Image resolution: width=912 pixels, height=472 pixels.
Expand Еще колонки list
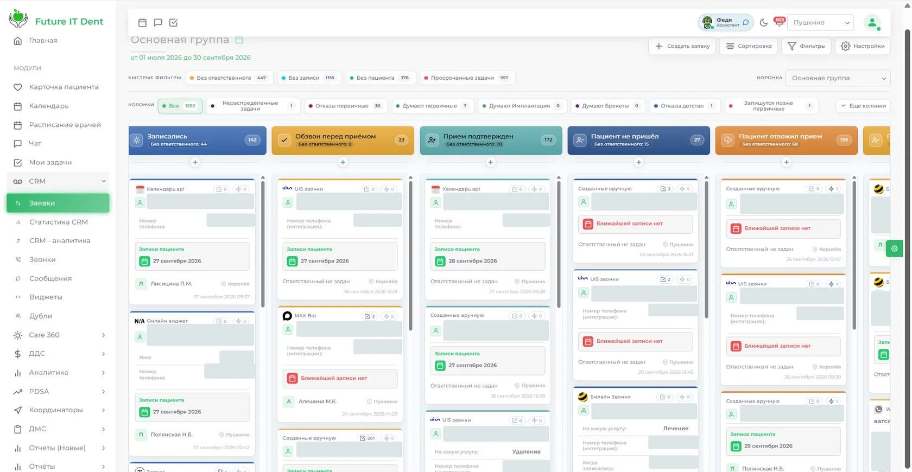click(x=863, y=106)
